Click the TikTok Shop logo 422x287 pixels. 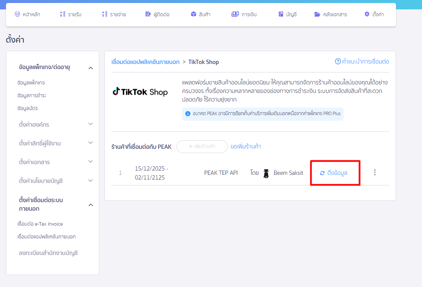140,92
